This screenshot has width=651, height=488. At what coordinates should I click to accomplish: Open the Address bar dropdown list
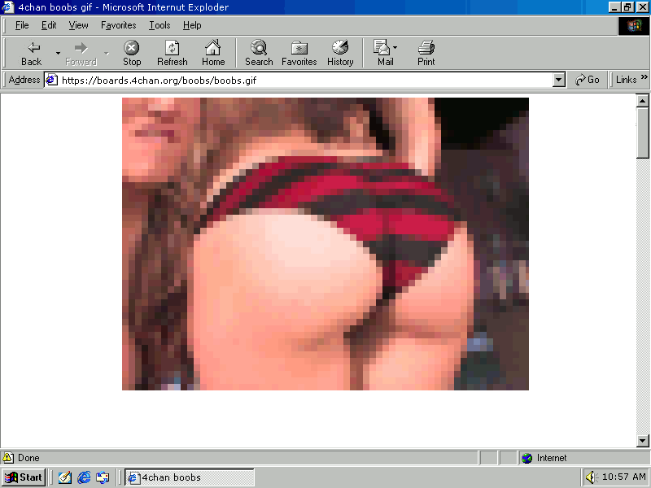tap(558, 80)
